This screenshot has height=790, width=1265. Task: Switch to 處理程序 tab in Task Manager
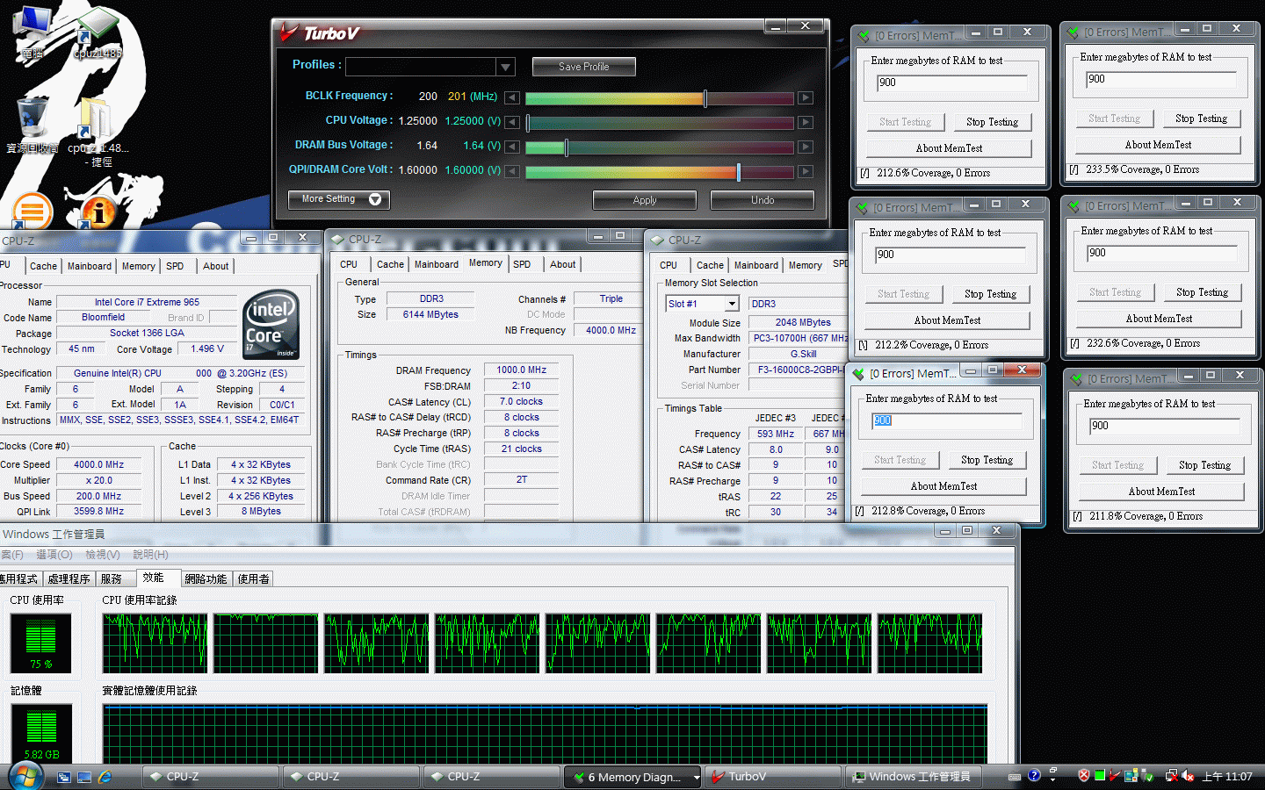point(69,579)
